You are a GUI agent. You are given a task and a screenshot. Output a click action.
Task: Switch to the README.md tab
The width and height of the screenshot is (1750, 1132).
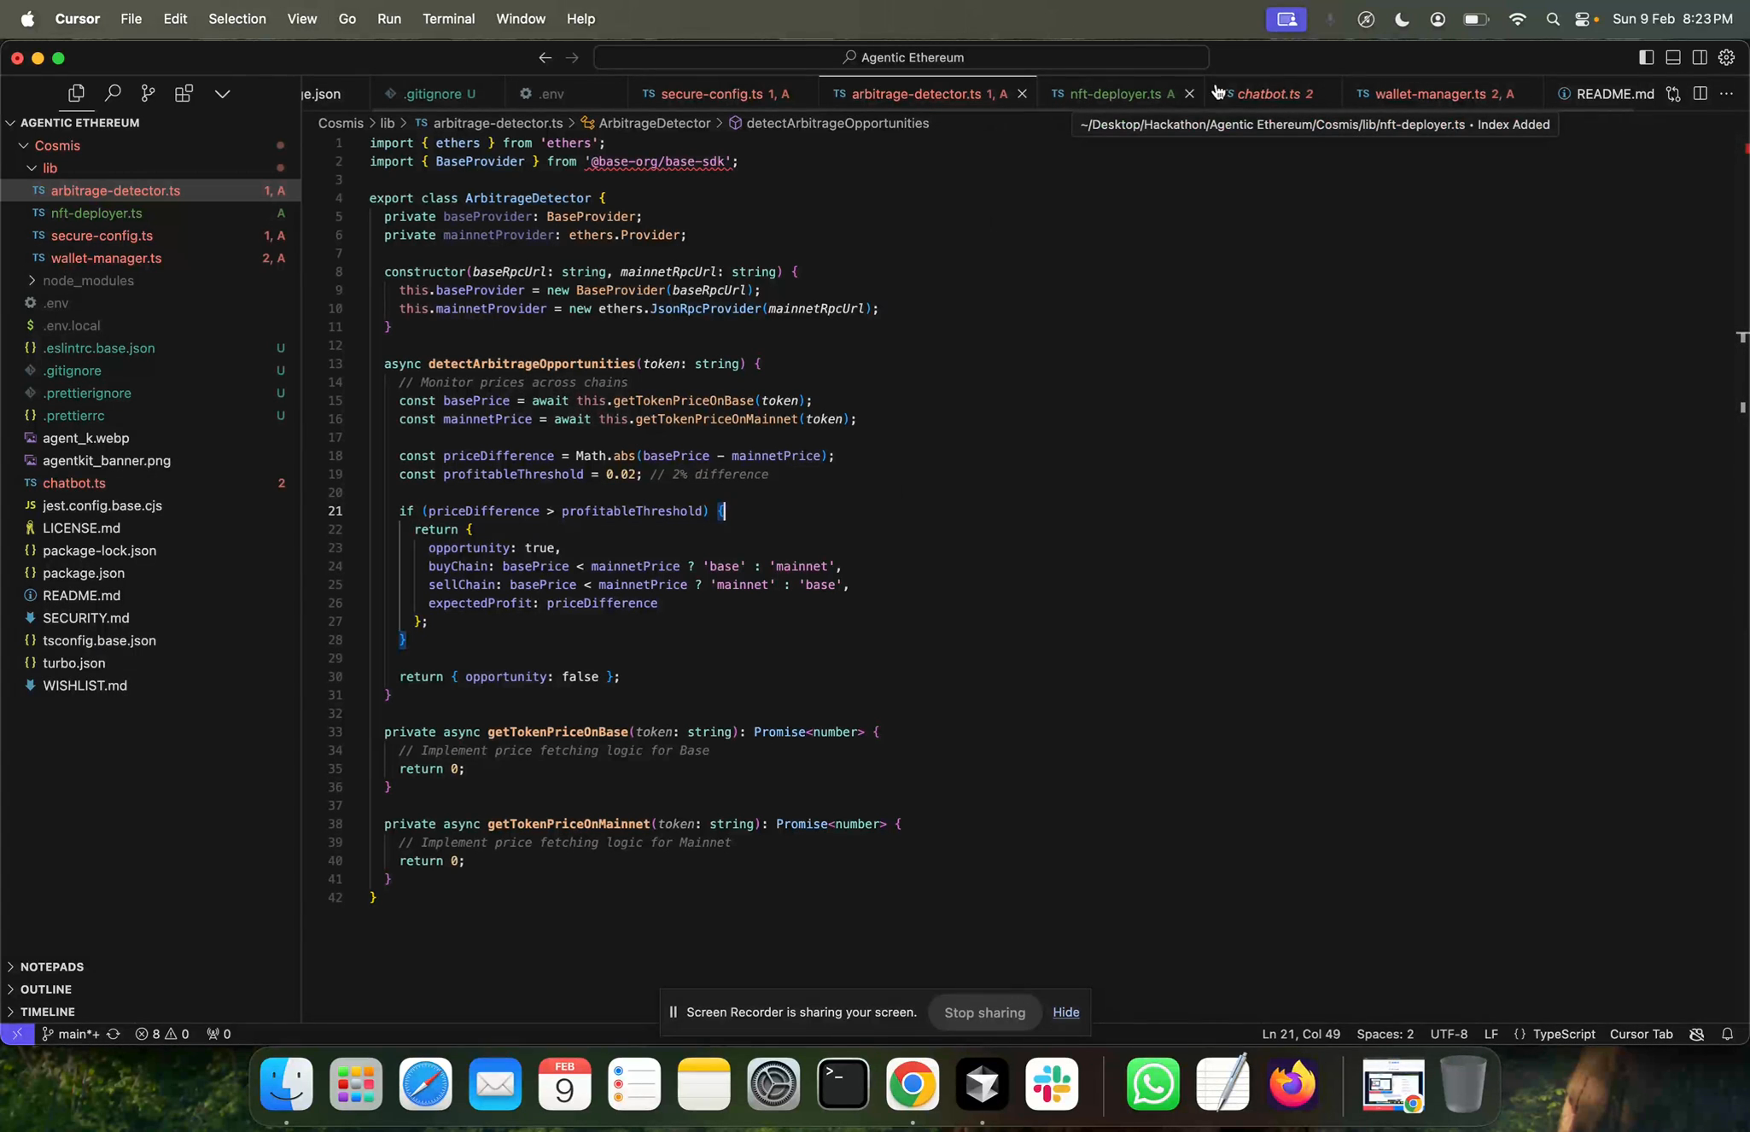click(1606, 94)
